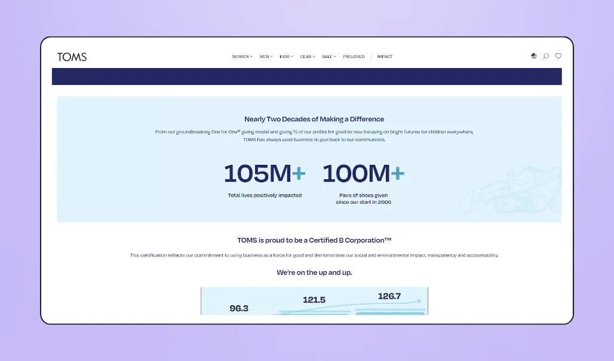Click the 121.5 score on chart

coord(314,300)
